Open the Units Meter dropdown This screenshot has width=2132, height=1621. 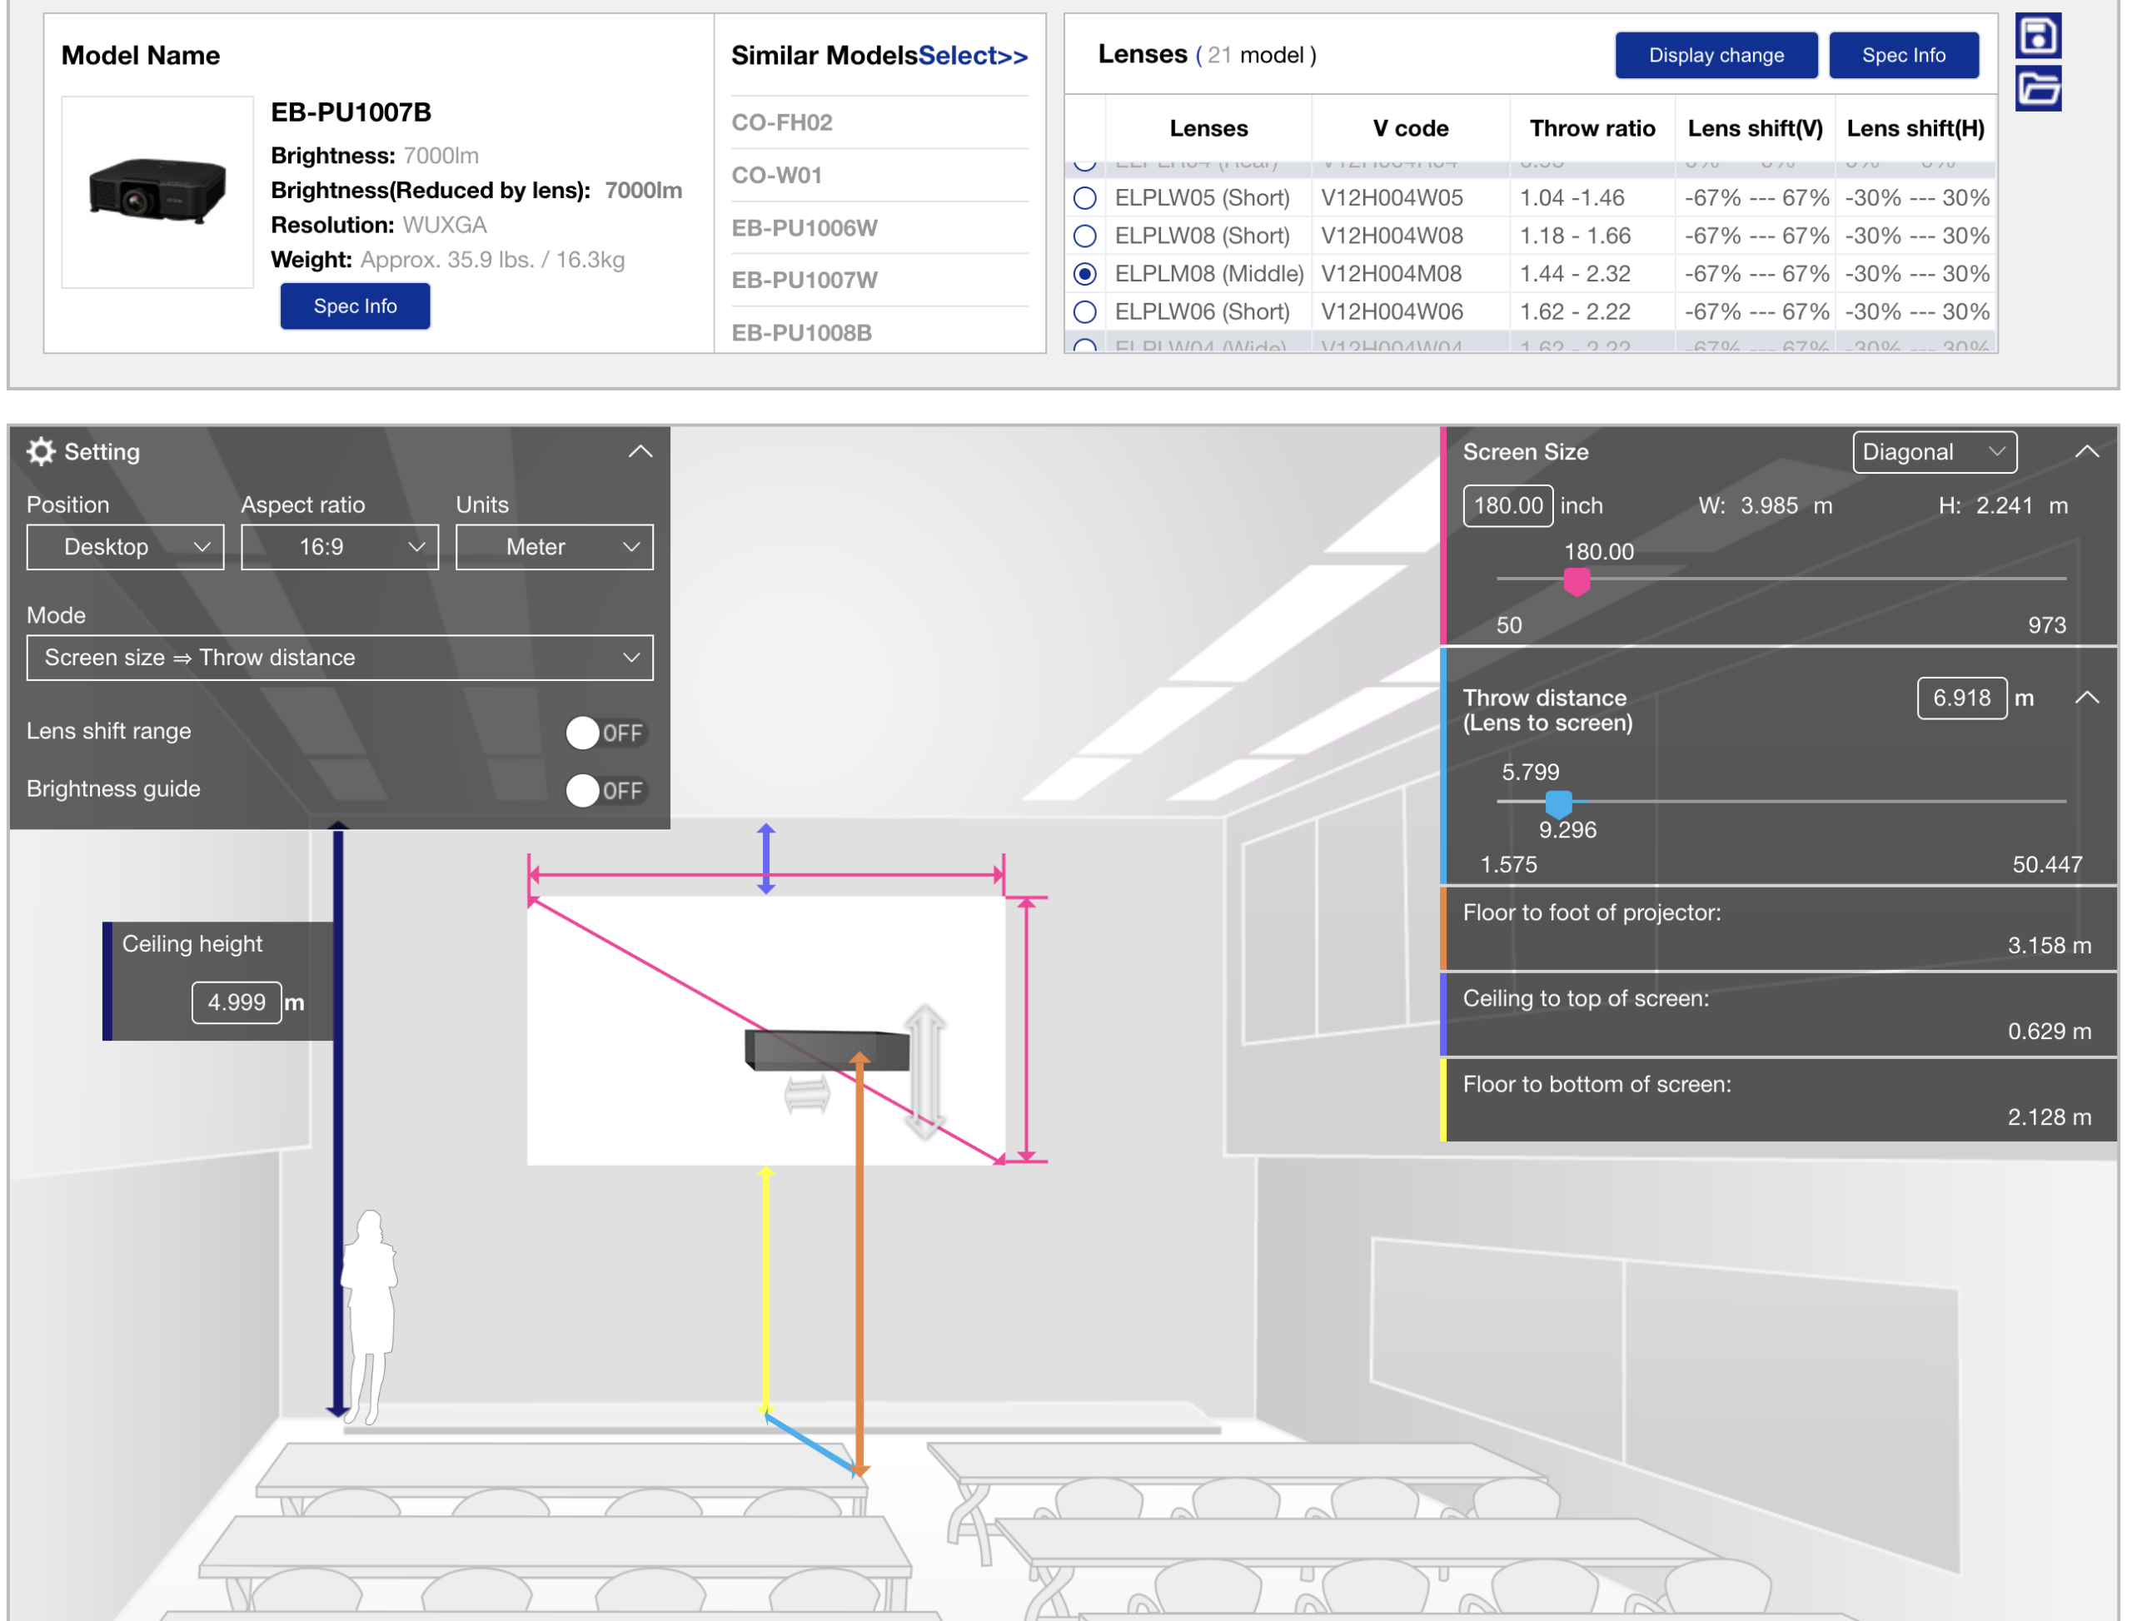point(555,547)
